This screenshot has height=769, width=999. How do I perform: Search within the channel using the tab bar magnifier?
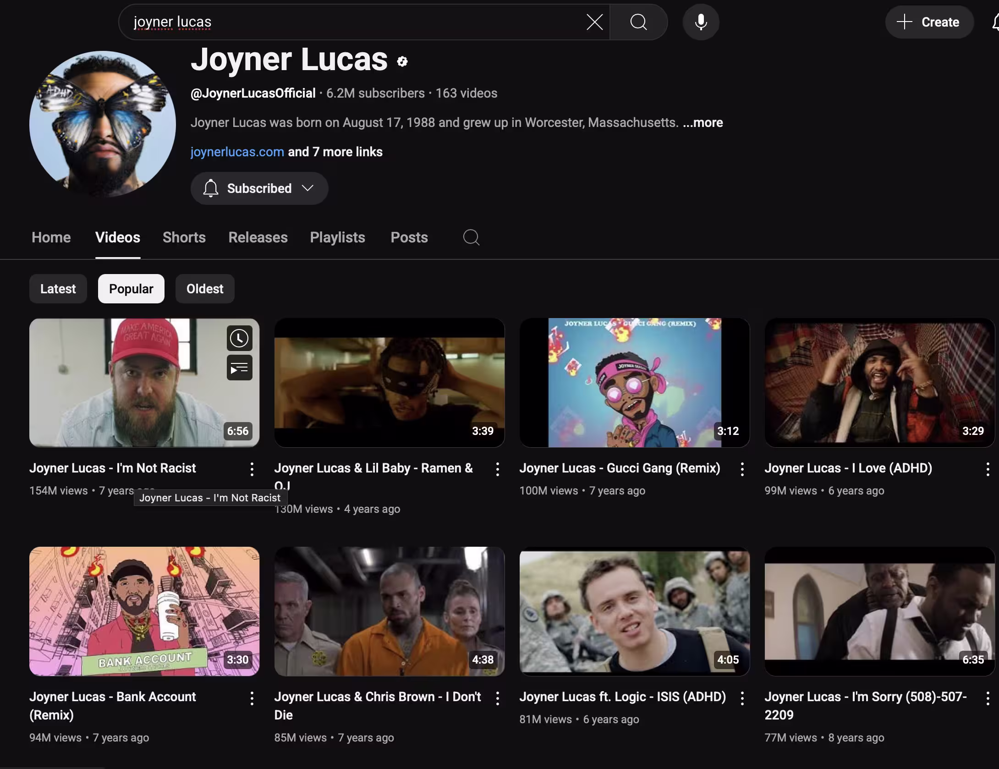(471, 237)
